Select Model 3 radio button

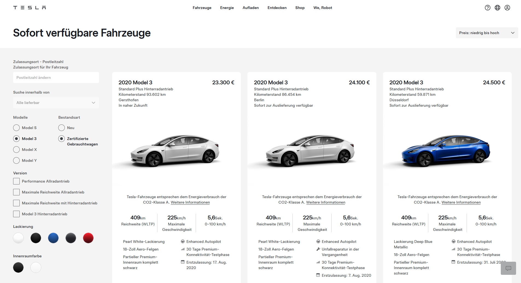pos(16,139)
